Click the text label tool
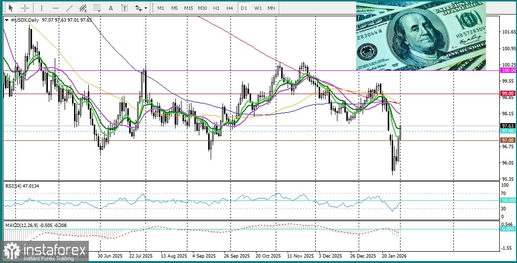The height and width of the screenshot is (263, 517). (x=124, y=8)
